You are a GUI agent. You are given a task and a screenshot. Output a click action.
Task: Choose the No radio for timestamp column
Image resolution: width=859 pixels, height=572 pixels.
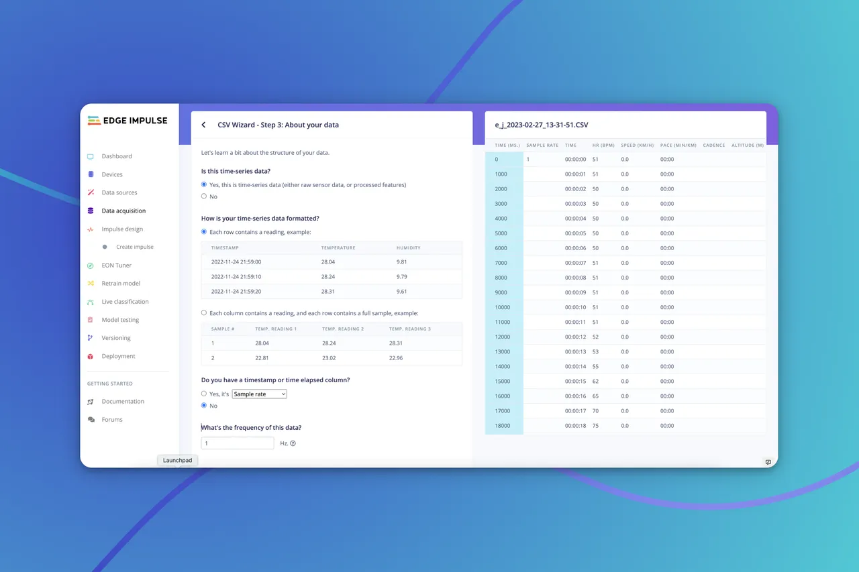coord(203,405)
